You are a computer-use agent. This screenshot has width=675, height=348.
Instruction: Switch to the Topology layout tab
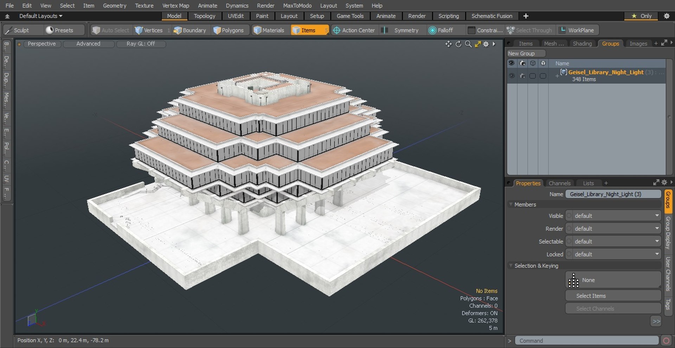[x=204, y=16]
